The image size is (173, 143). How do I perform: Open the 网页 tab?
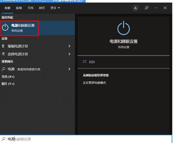coord(42,8)
